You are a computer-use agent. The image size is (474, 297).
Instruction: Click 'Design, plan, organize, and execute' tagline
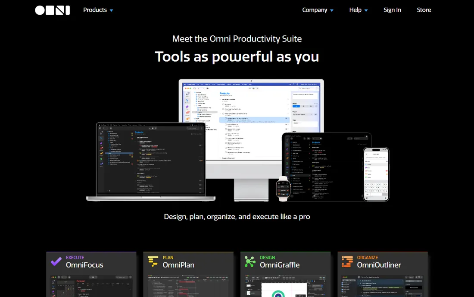tap(237, 217)
